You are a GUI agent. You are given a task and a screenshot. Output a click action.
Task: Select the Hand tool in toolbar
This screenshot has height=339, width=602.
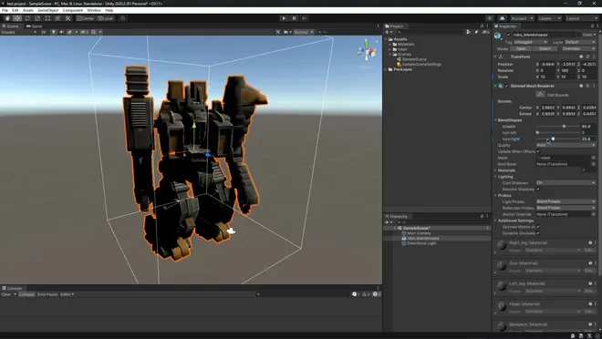(7, 18)
